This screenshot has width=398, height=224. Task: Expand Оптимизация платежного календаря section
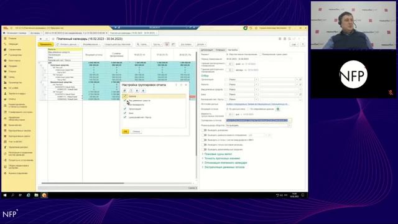pos(225,162)
